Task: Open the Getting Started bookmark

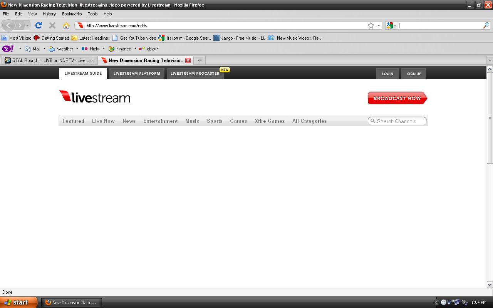Action: point(52,38)
